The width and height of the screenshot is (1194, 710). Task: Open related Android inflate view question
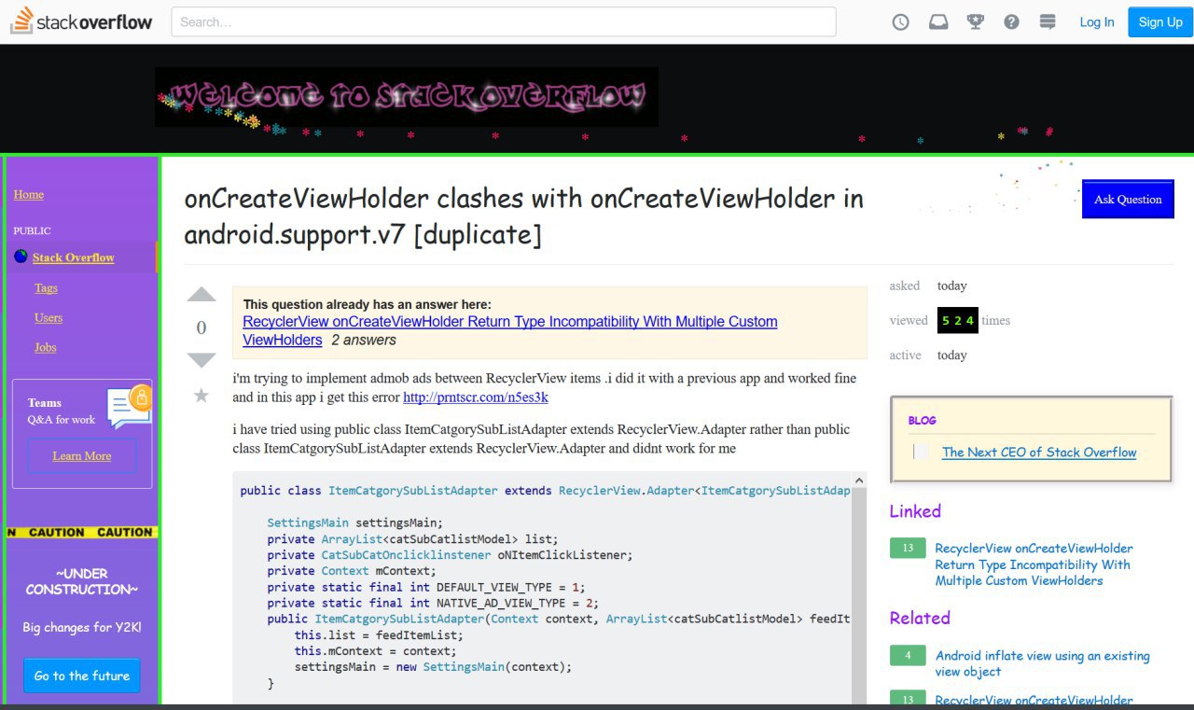click(x=1042, y=663)
